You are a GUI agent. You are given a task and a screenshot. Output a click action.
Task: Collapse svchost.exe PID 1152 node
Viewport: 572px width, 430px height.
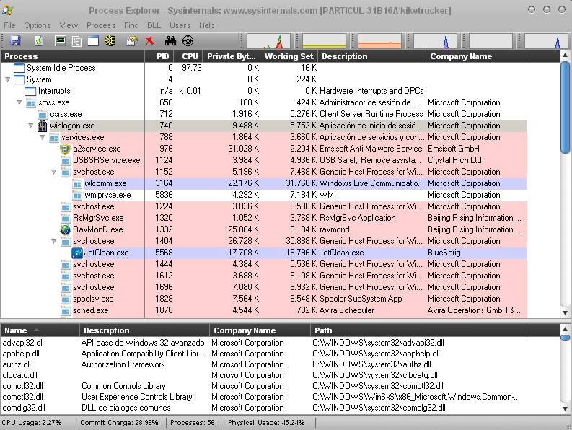(x=54, y=172)
